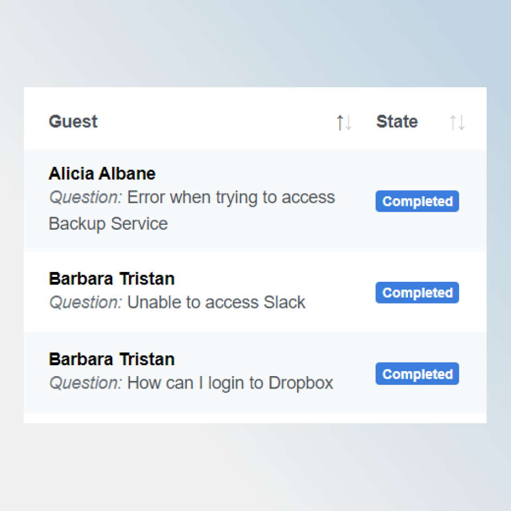Click the 'Question:' label in the Dropbox row

coord(86,383)
